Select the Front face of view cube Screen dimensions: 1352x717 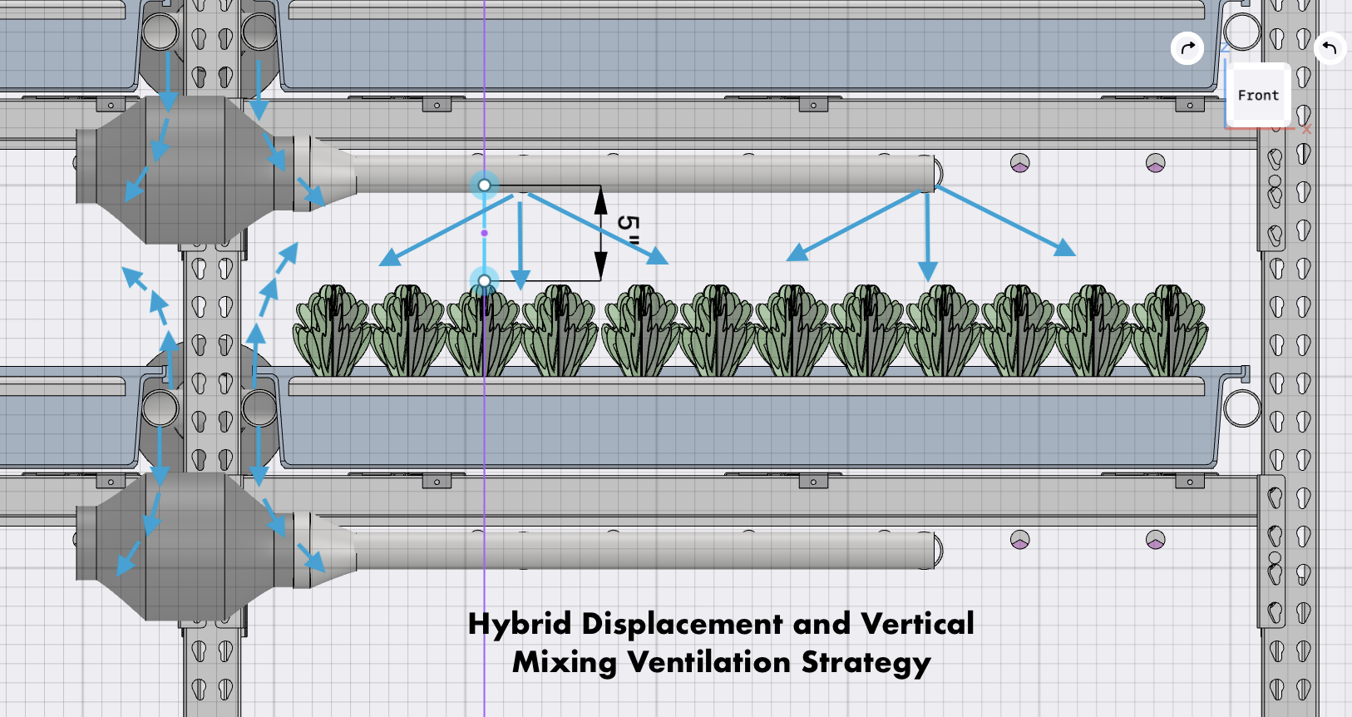coord(1258,96)
